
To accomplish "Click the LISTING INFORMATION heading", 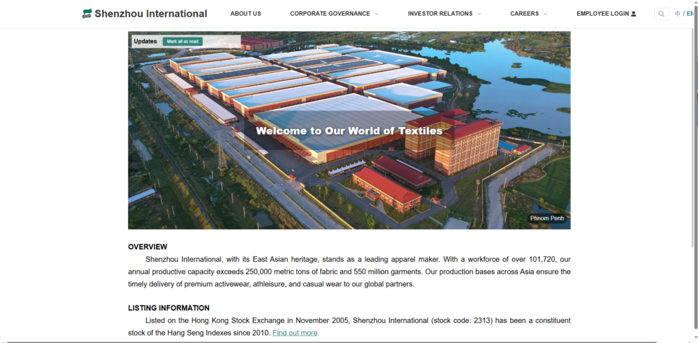I will tap(169, 308).
